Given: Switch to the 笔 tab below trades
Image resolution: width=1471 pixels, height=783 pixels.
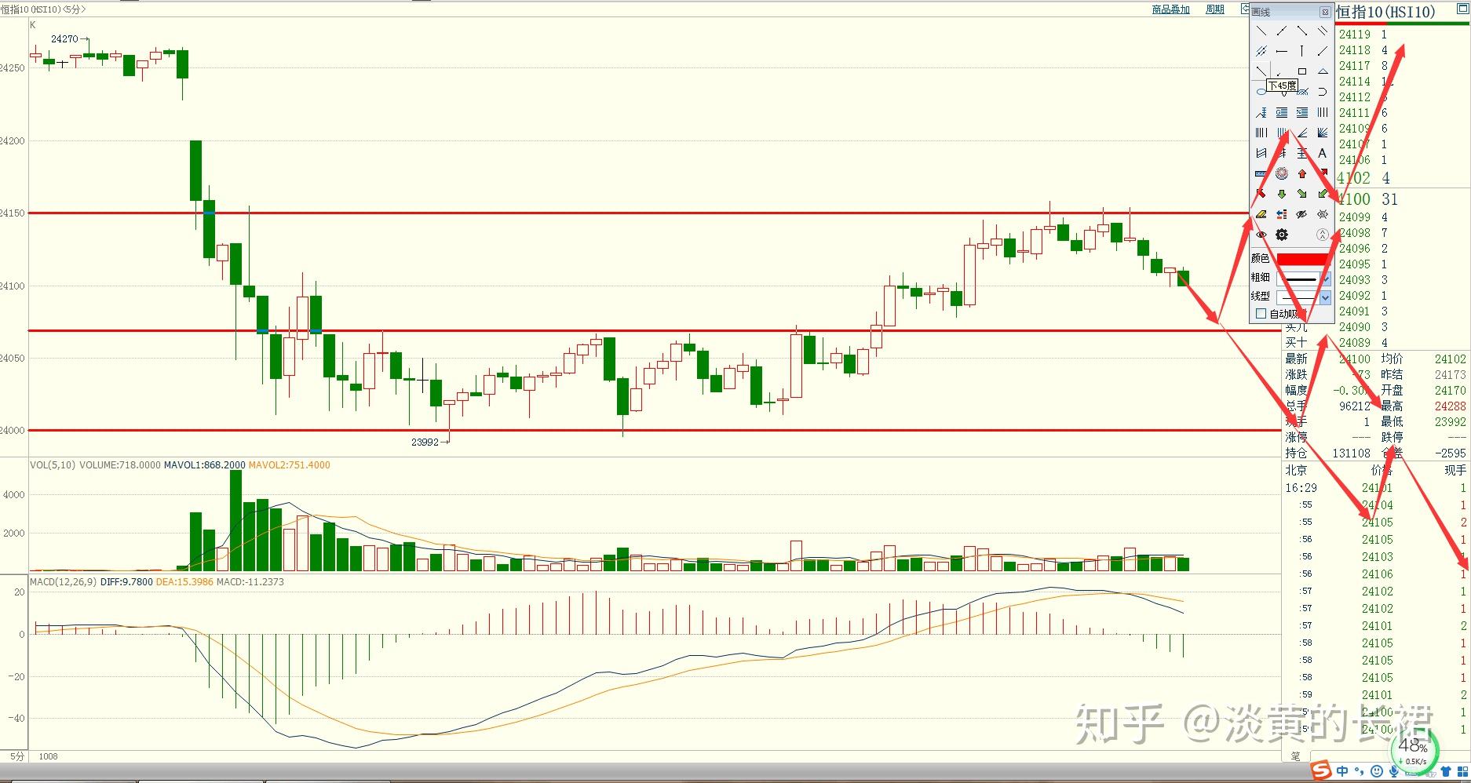Looking at the screenshot, I should pos(1295,756).
